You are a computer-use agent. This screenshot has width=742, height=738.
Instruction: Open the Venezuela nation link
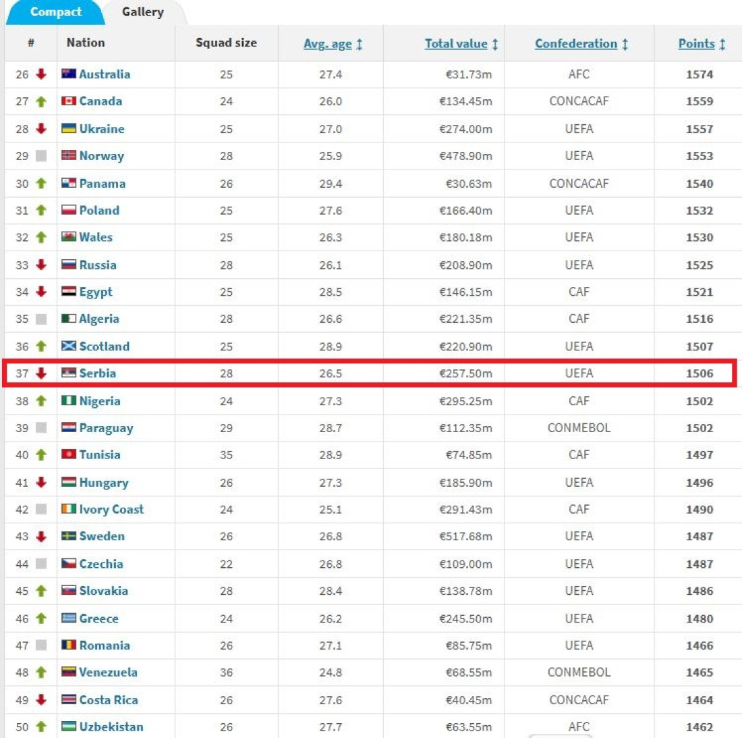pyautogui.click(x=108, y=672)
